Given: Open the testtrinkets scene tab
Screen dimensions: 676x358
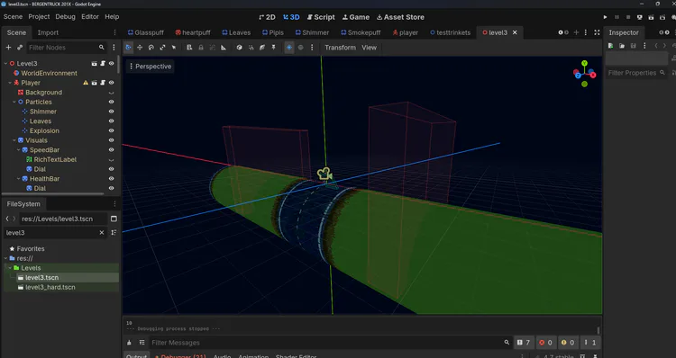Looking at the screenshot, I should 450,32.
